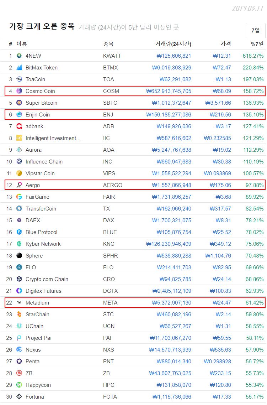267x405 pixels.
Task: Click the Fortuna logo icon
Action: coord(19,396)
